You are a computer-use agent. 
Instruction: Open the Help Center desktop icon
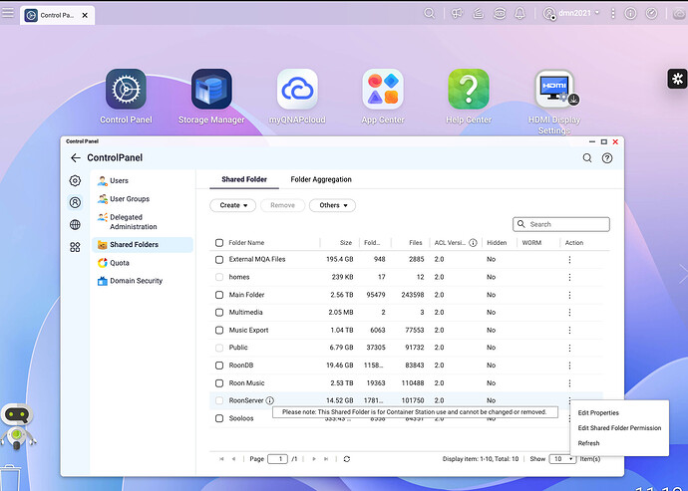point(469,89)
